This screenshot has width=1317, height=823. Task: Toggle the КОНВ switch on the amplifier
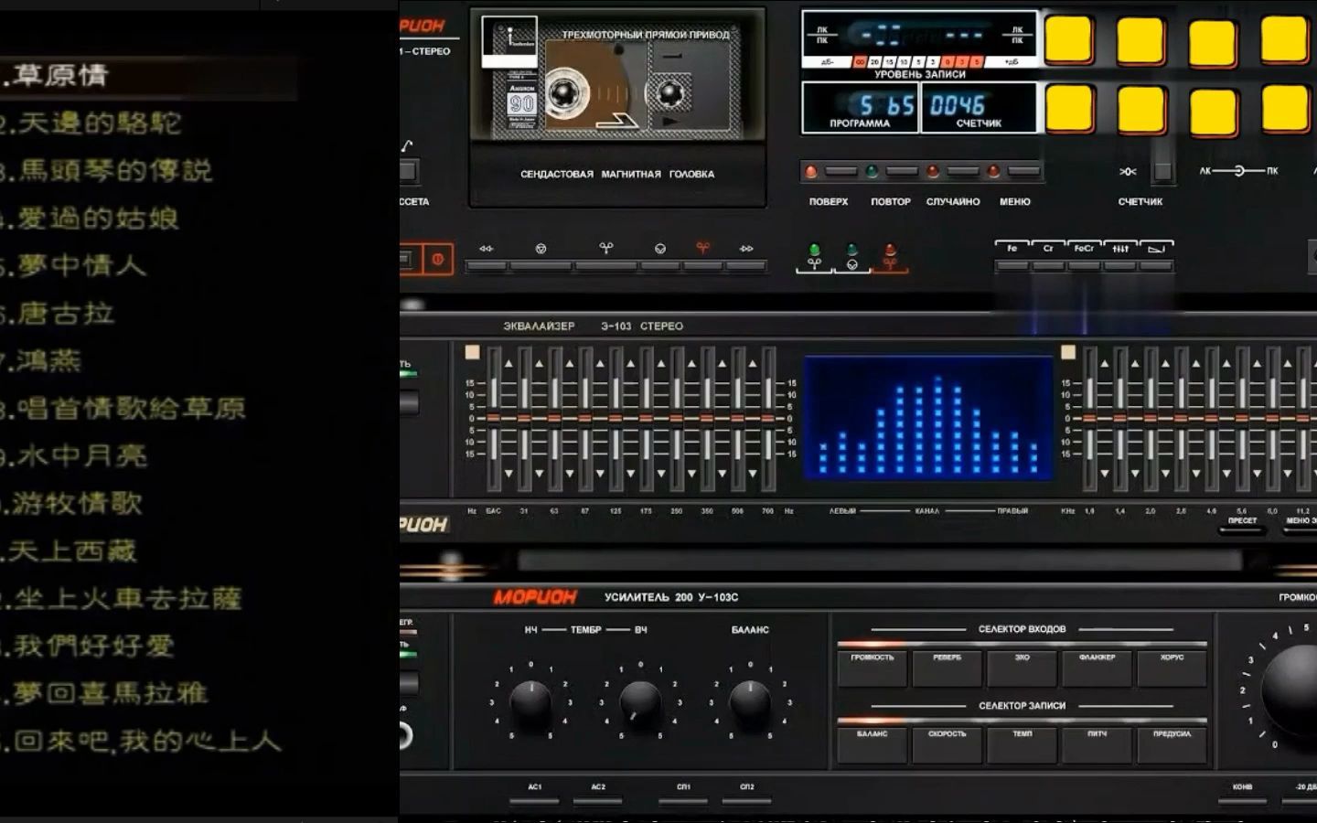point(1242,801)
